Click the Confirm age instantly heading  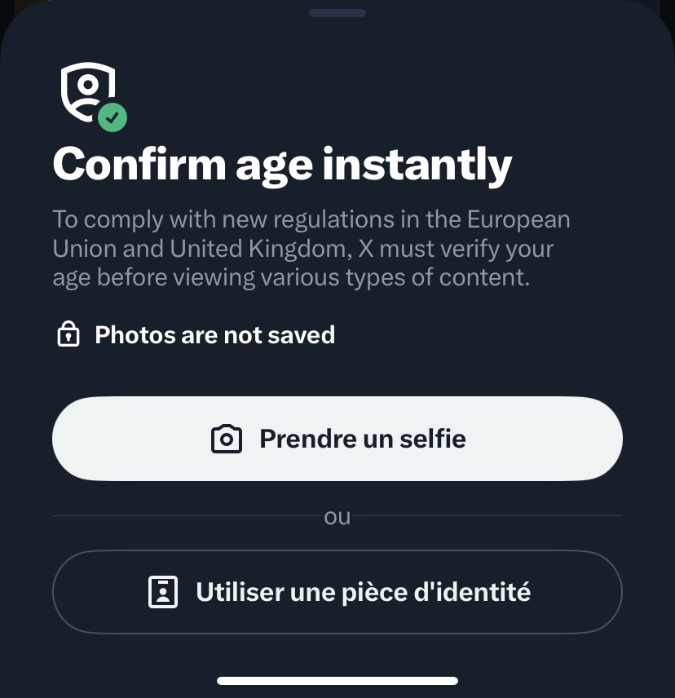[x=282, y=165]
